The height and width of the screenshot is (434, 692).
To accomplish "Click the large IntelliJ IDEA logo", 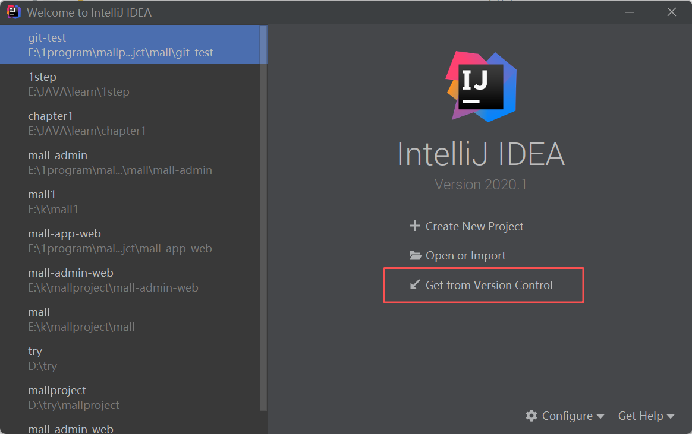I will 480,87.
